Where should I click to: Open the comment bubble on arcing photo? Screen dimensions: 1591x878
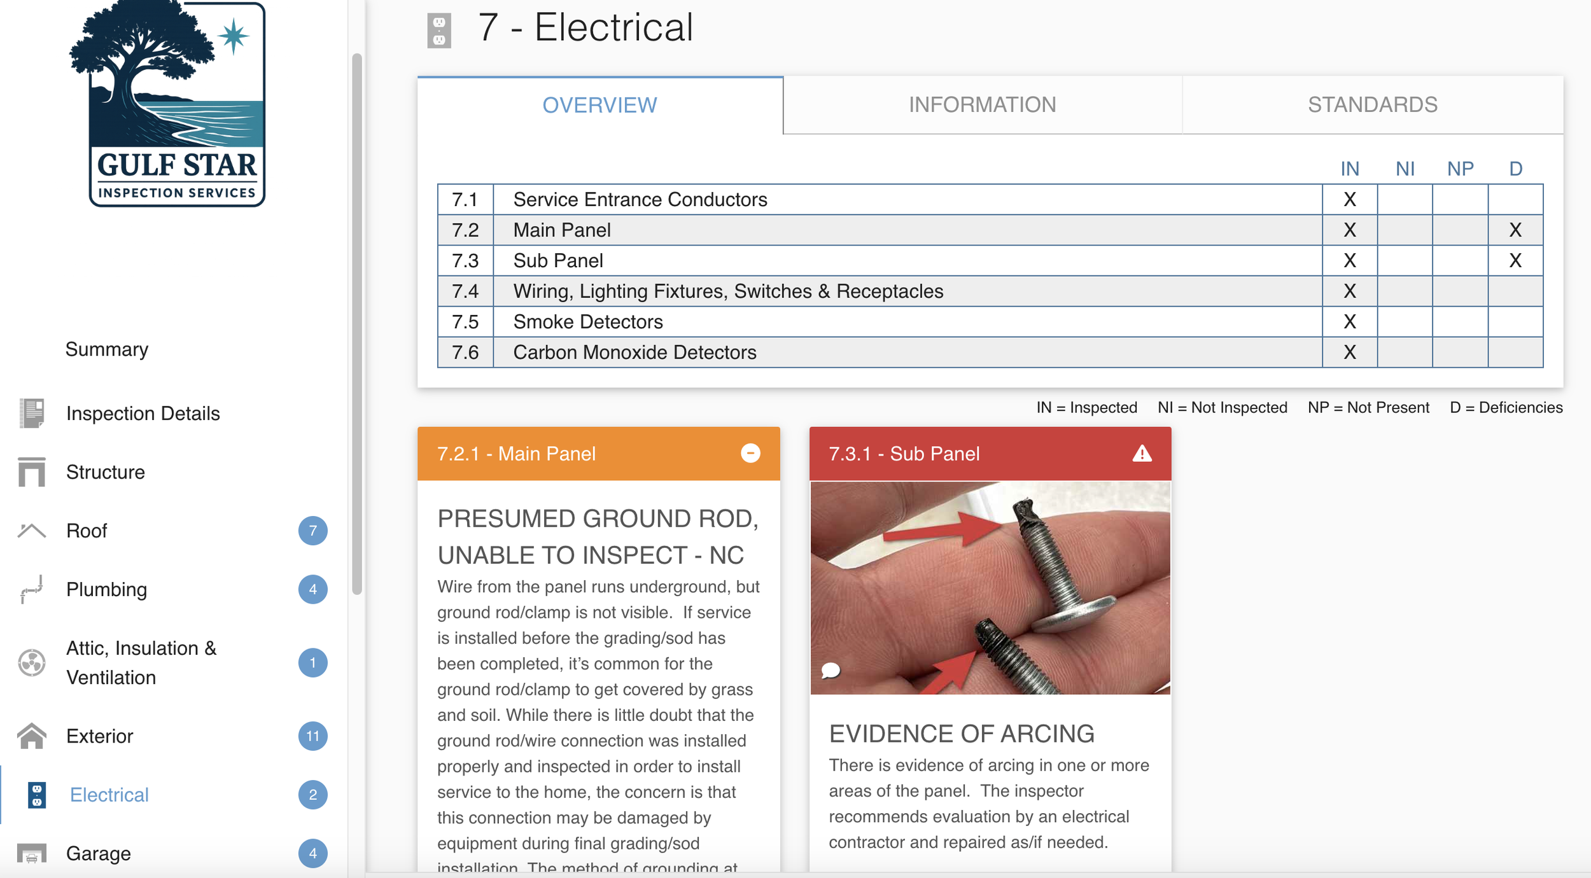tap(831, 670)
